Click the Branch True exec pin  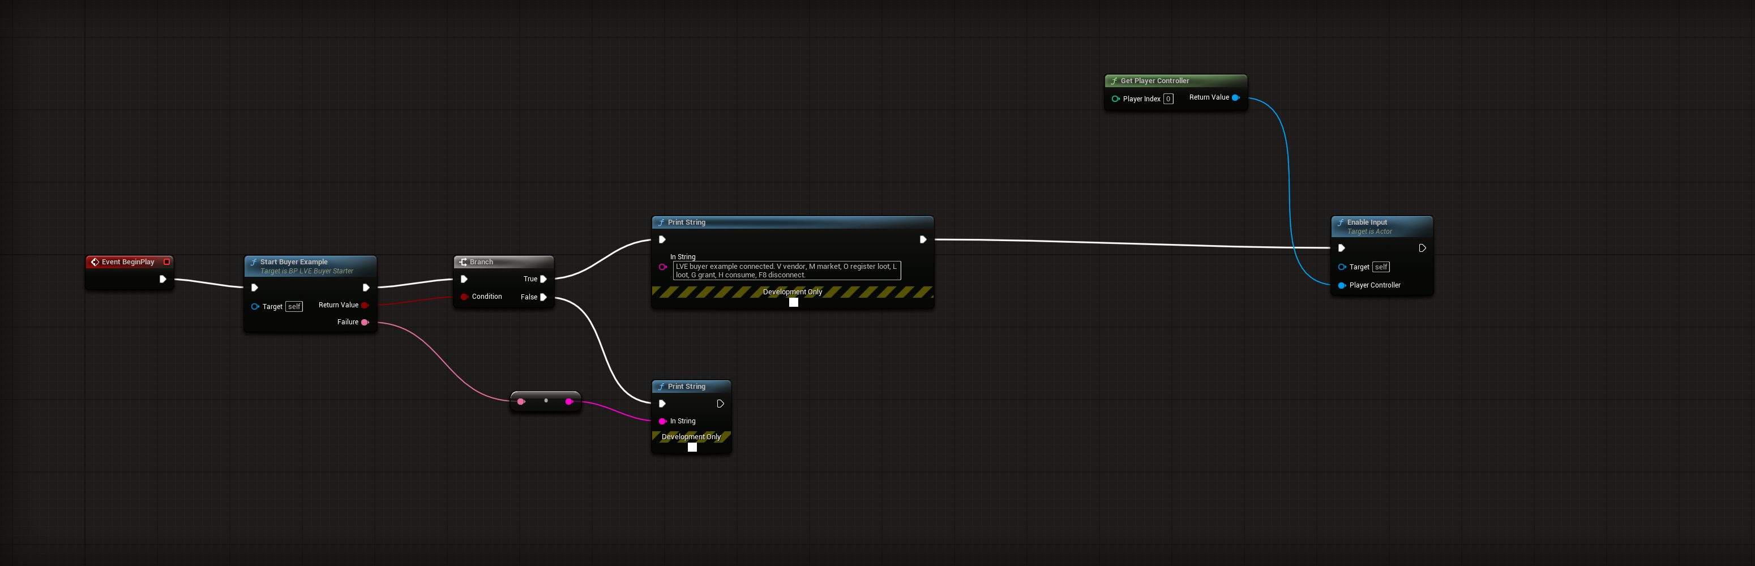(x=543, y=279)
